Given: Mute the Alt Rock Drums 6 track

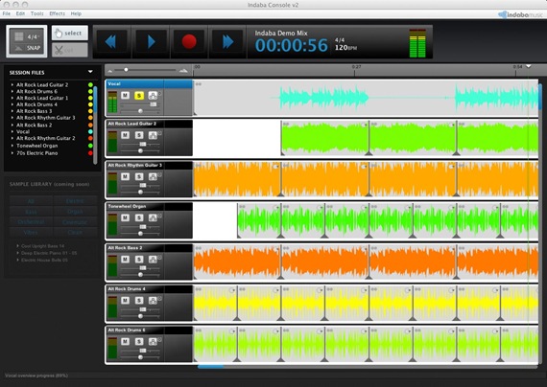Looking at the screenshot, I should (x=126, y=341).
